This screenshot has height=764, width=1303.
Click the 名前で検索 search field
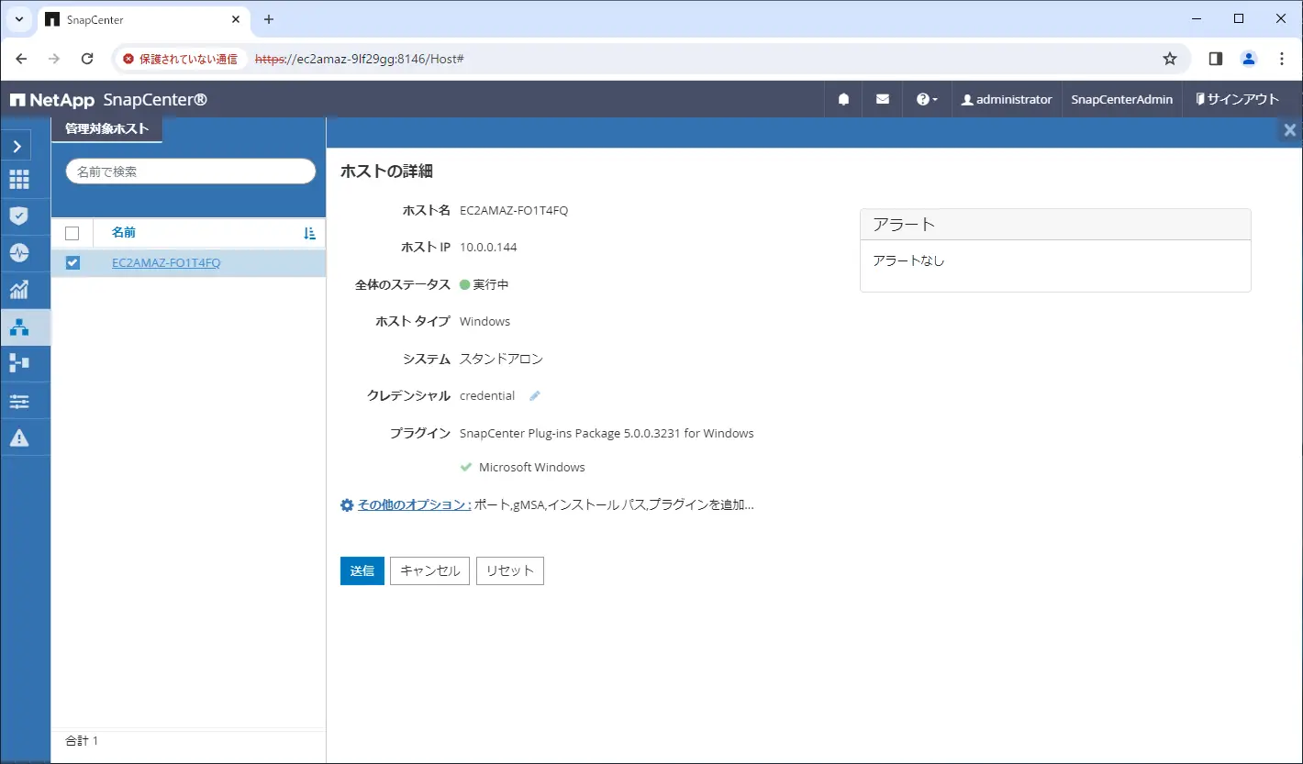(x=191, y=172)
